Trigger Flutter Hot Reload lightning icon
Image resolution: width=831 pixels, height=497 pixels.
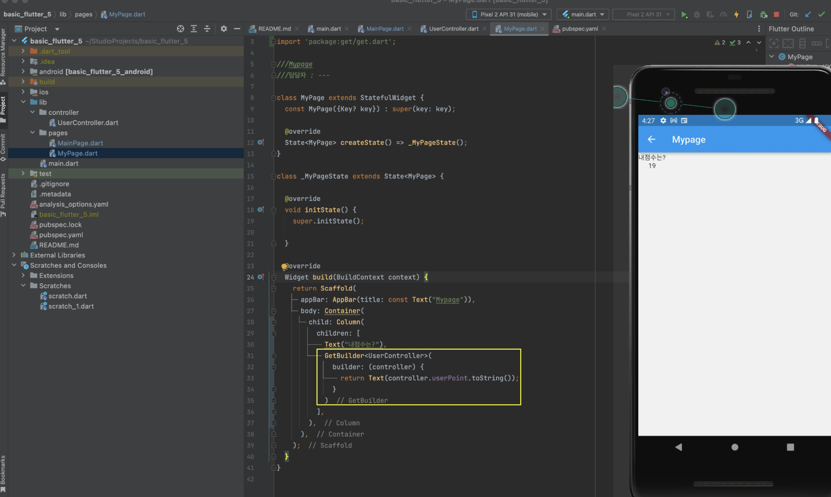pos(736,15)
